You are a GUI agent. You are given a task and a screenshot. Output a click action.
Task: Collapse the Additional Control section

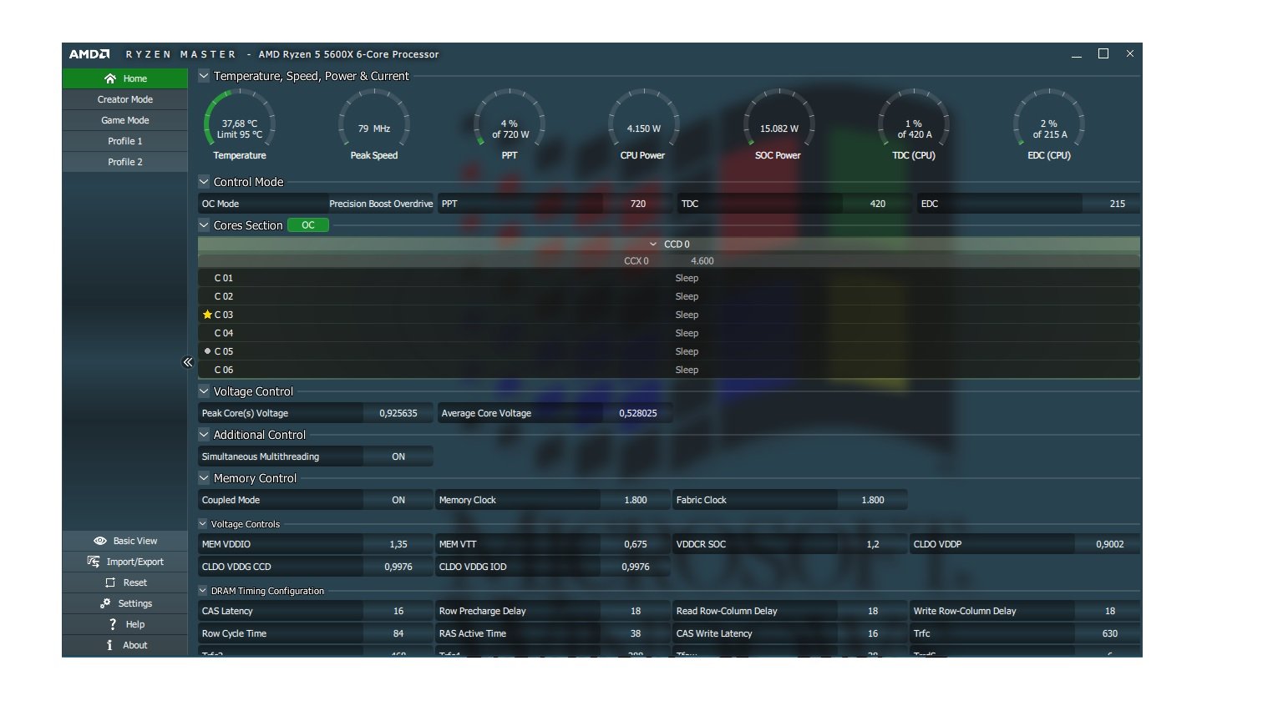[204, 435]
